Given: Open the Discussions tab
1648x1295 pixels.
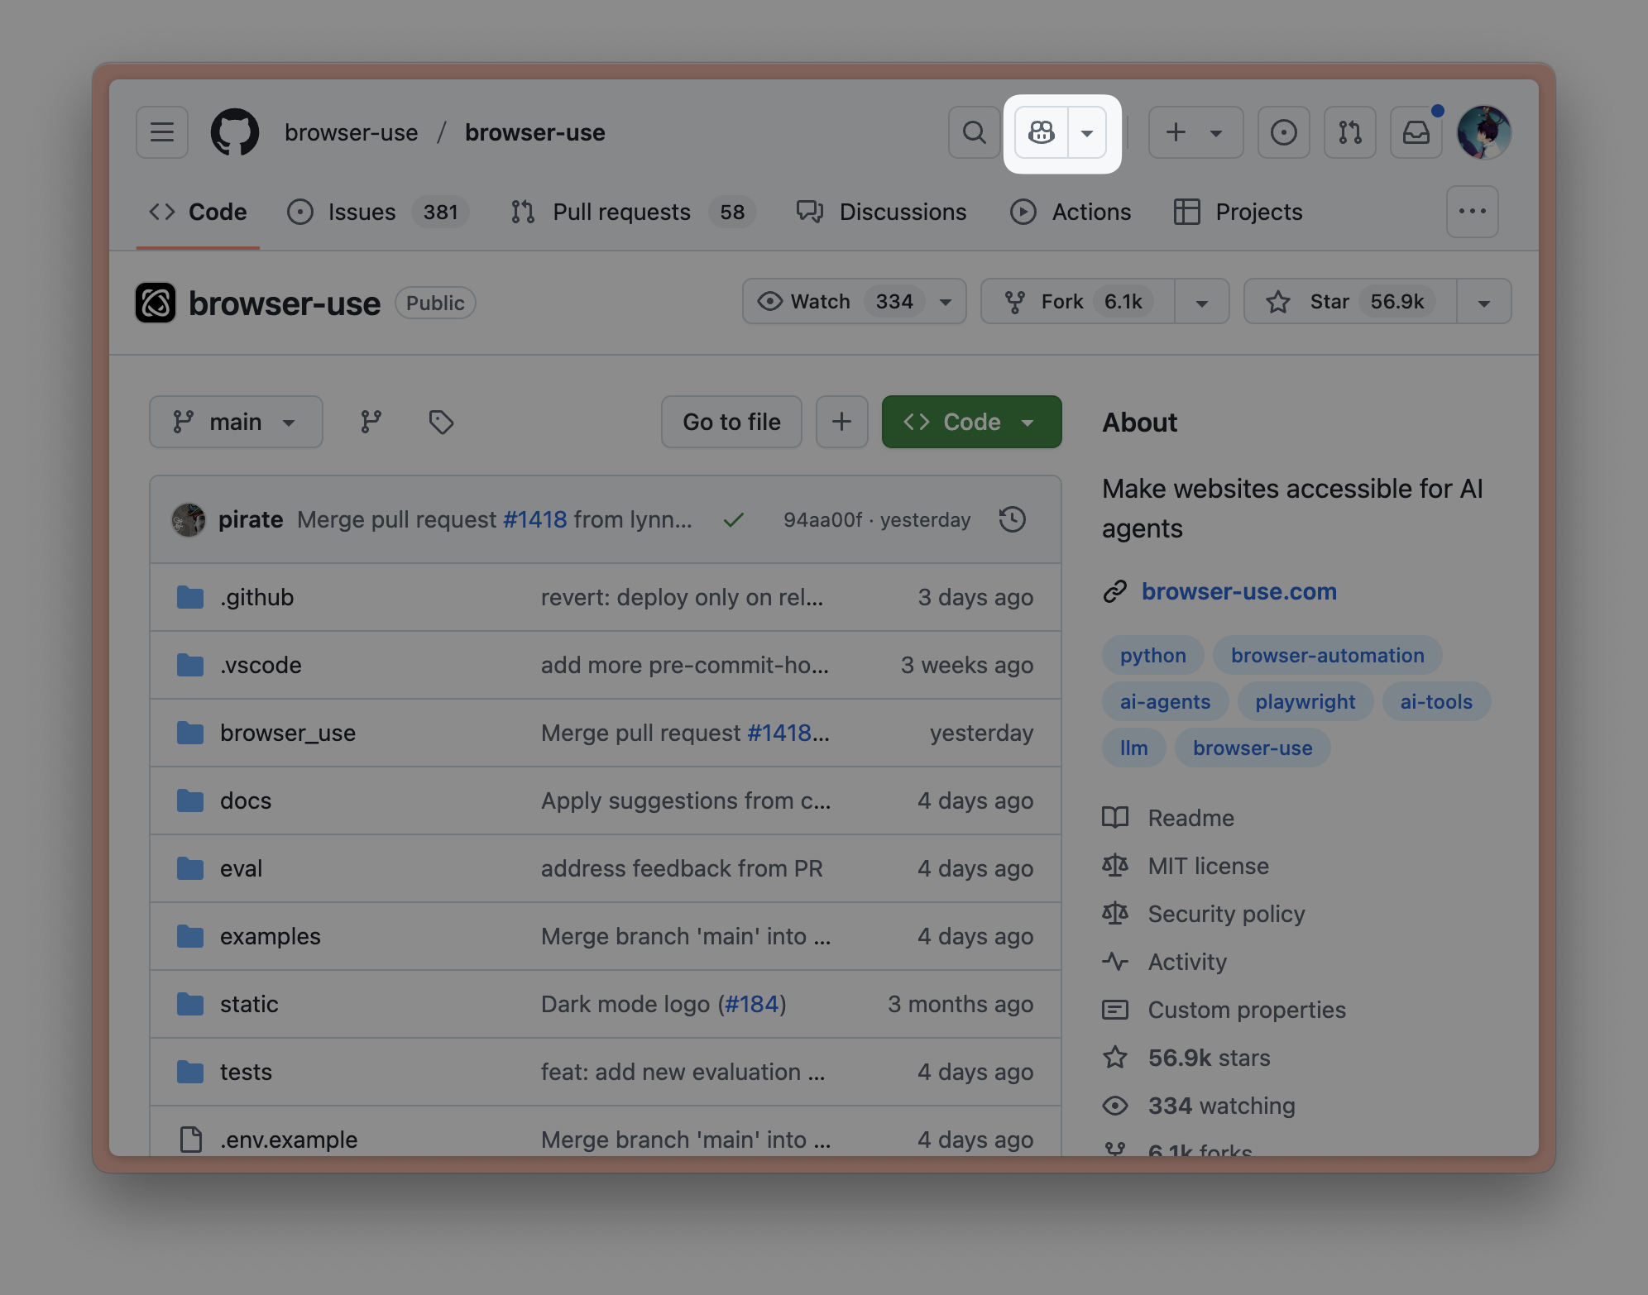Looking at the screenshot, I should 881,212.
